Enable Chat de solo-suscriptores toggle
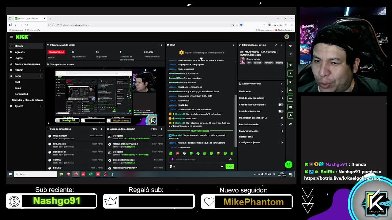 280,105
